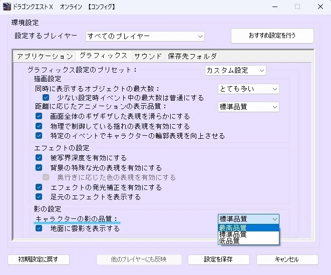Toggle 足元のエフェクトを表示する checkbox
This screenshot has width=331, height=275.
[39, 197]
